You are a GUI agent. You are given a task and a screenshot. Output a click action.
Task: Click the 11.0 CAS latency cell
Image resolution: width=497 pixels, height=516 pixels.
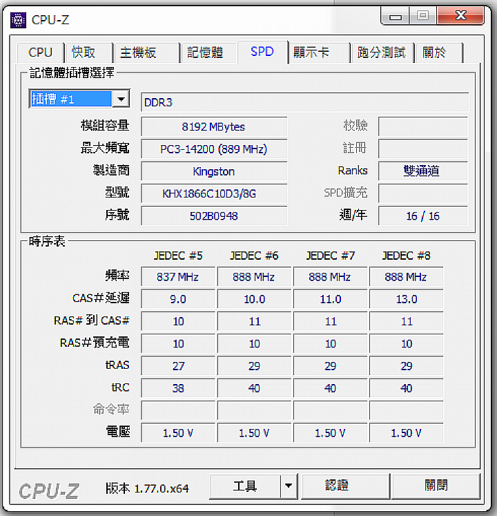330,299
